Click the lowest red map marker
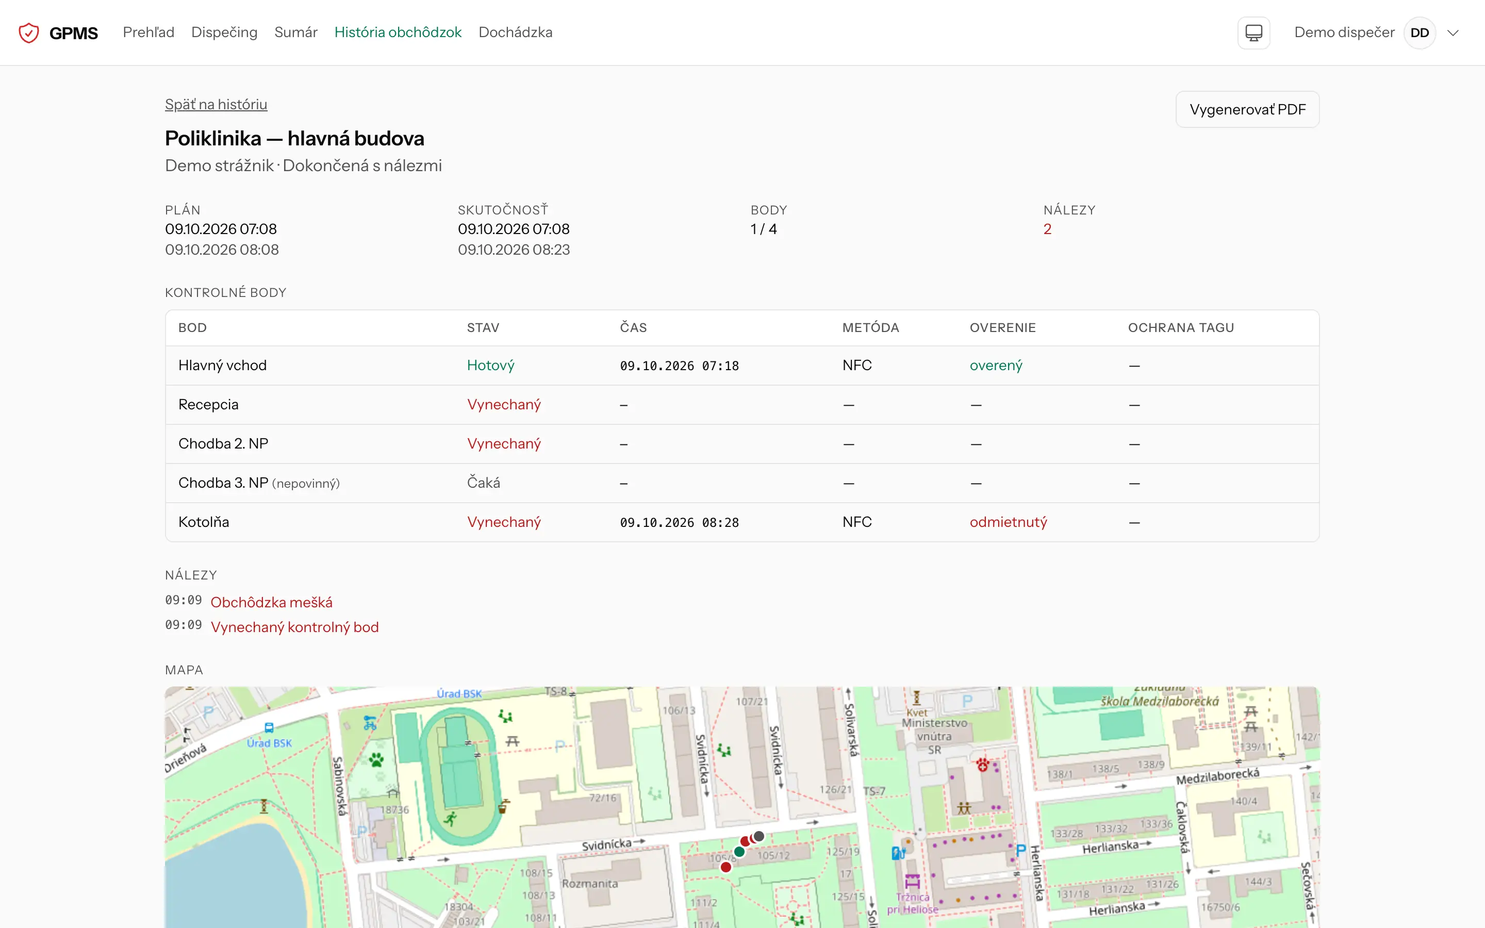Image resolution: width=1485 pixels, height=928 pixels. tap(726, 867)
